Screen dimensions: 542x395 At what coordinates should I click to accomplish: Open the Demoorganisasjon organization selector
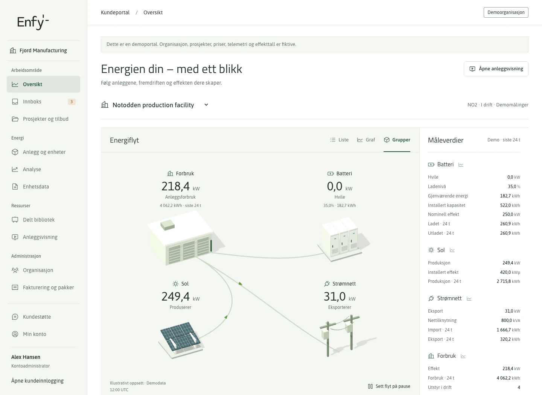click(x=506, y=12)
